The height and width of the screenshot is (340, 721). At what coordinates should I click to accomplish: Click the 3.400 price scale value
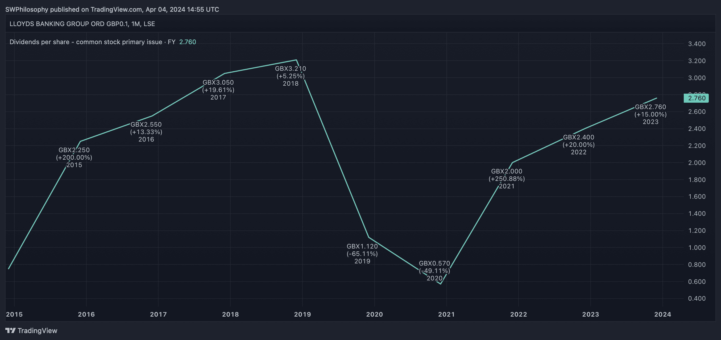coord(697,44)
